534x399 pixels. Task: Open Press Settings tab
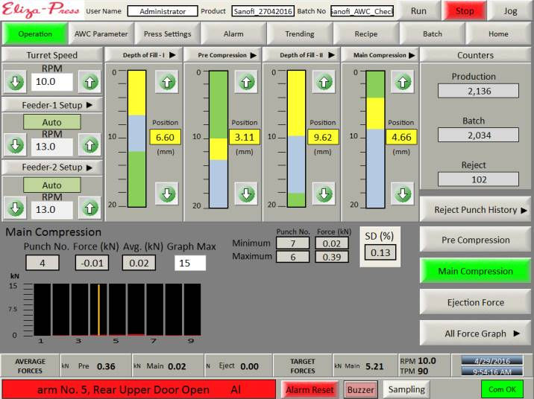point(167,33)
